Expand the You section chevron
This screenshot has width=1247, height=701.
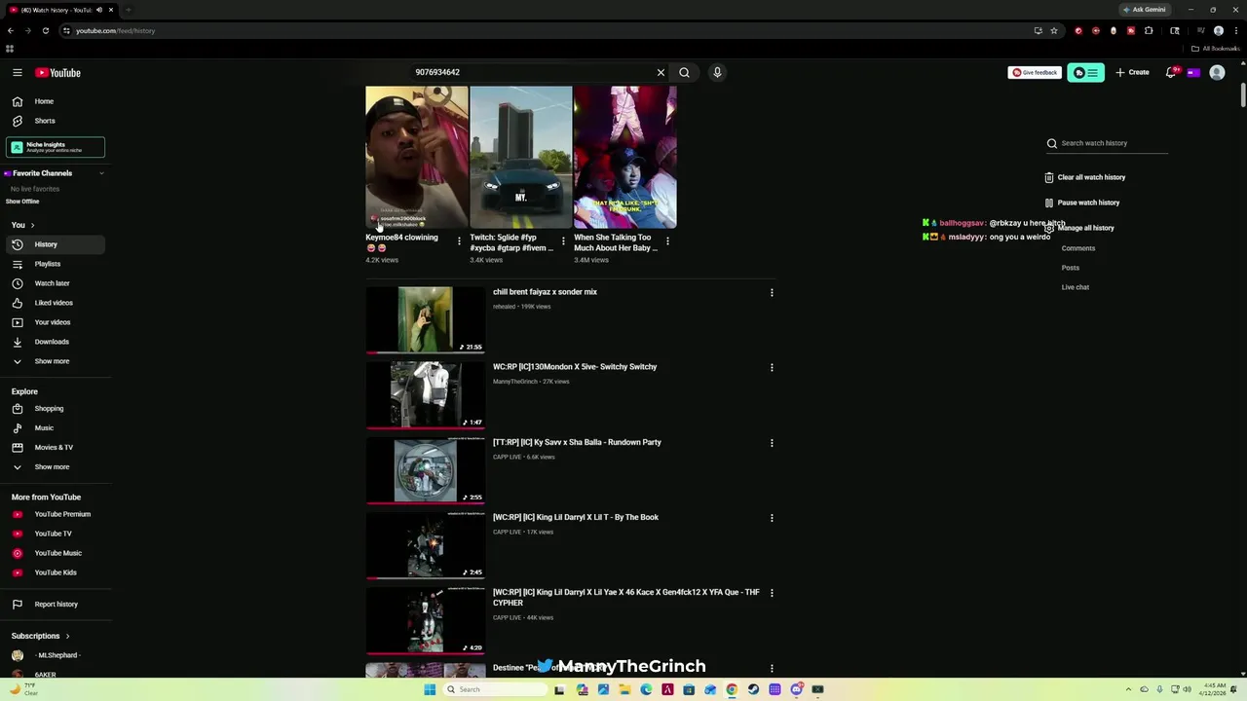[32, 225]
